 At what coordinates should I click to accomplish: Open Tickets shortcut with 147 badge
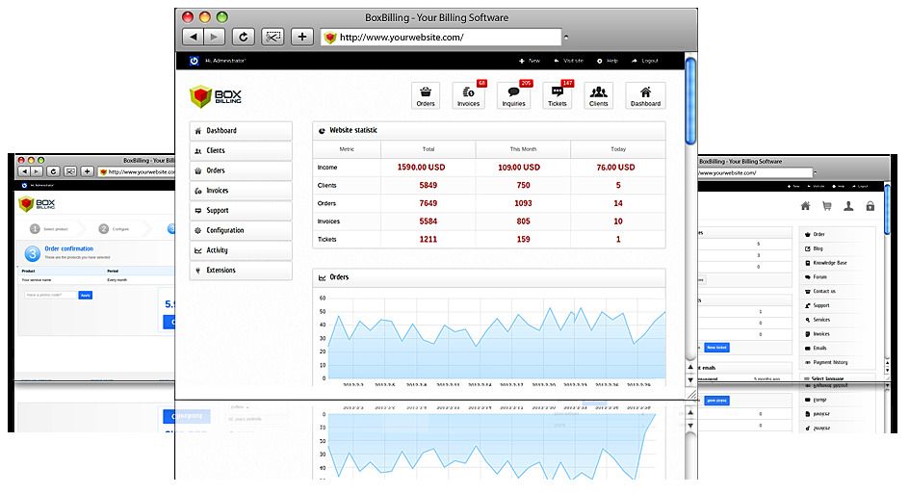coord(558,95)
